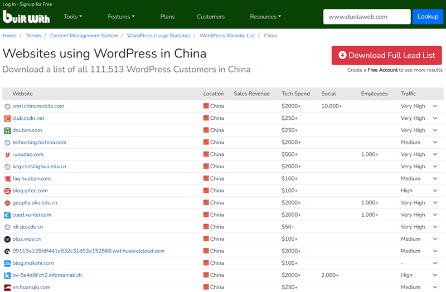Expand the i.youdao.com row chevron

click(435, 154)
